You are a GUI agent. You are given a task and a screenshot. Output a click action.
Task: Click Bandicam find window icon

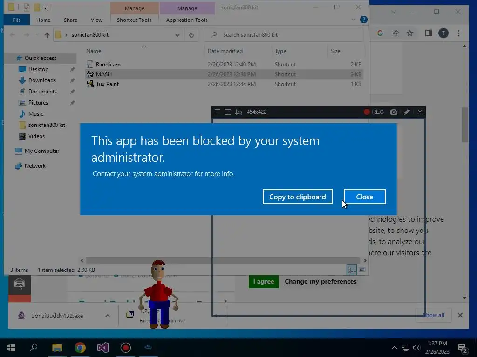[x=239, y=112]
